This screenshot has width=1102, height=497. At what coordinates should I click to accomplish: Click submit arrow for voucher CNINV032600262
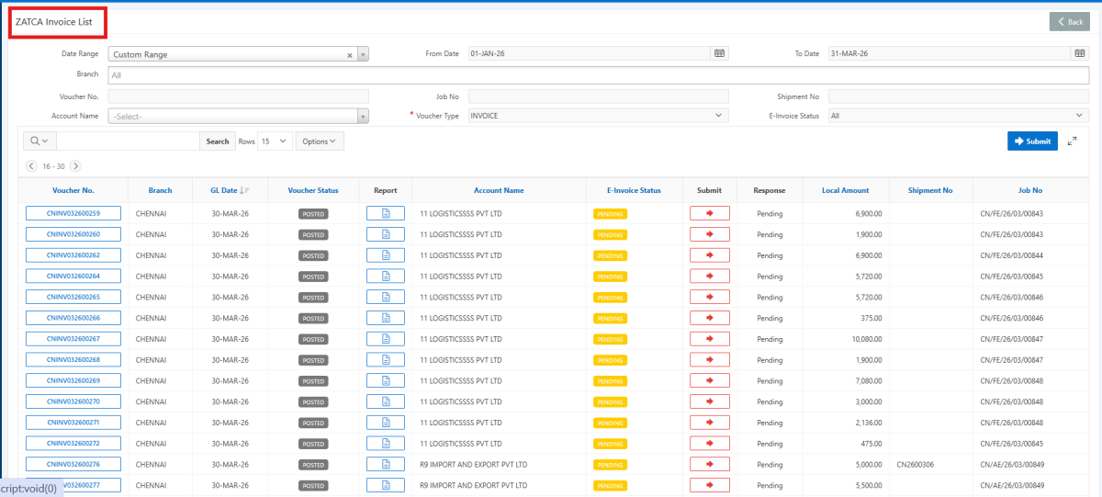coord(710,255)
